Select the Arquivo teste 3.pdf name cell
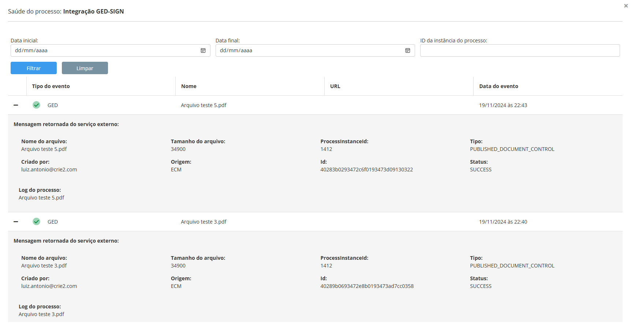This screenshot has height=323, width=631. pos(204,222)
